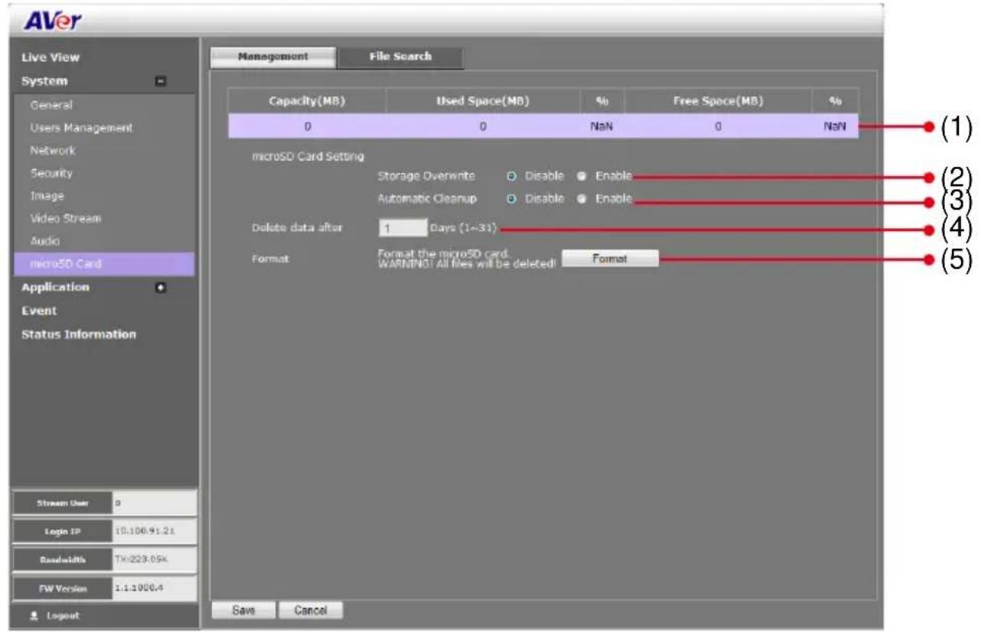Screen dimensions: 981x632
Task: Click the Cancel button
Action: pyautogui.click(x=310, y=611)
